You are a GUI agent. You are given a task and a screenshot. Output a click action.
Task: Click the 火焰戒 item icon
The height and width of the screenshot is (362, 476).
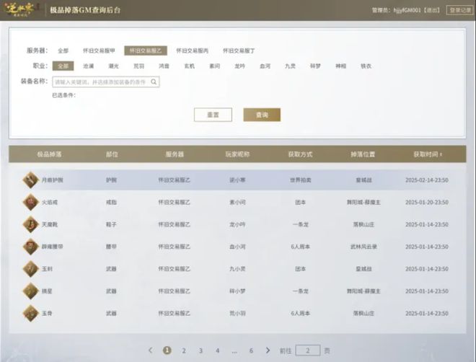31,202
